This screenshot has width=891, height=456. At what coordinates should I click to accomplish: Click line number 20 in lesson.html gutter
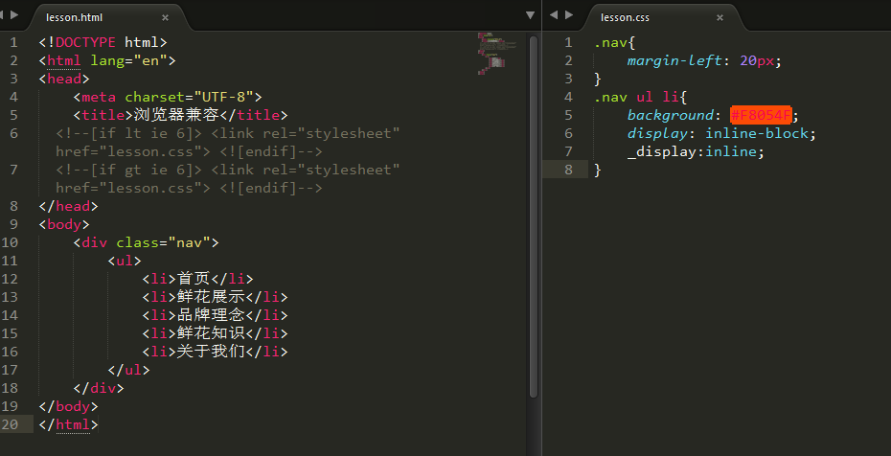[x=10, y=424]
